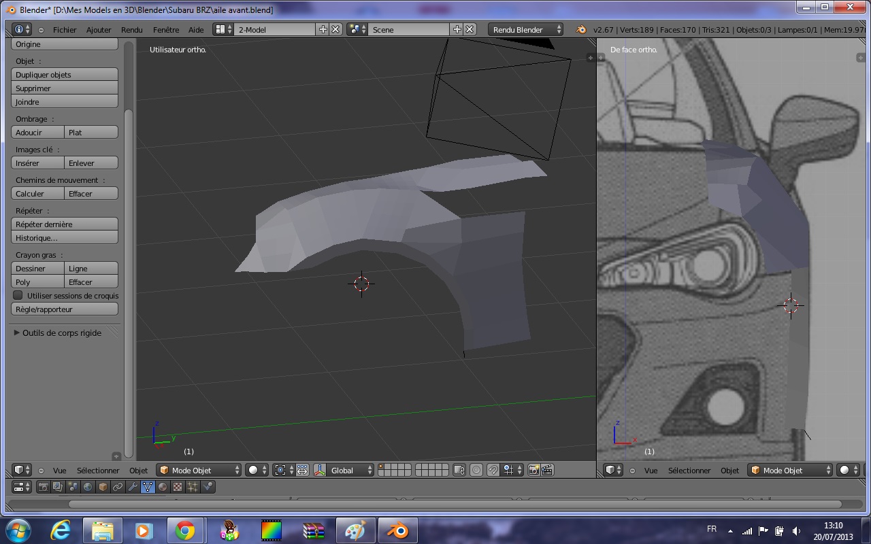
Task: Toggle lock camera and layers to scene
Action: pyautogui.click(x=459, y=470)
